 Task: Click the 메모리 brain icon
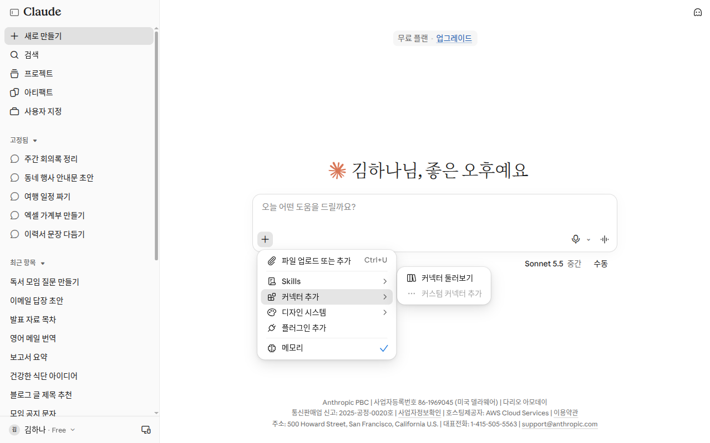[272, 348]
